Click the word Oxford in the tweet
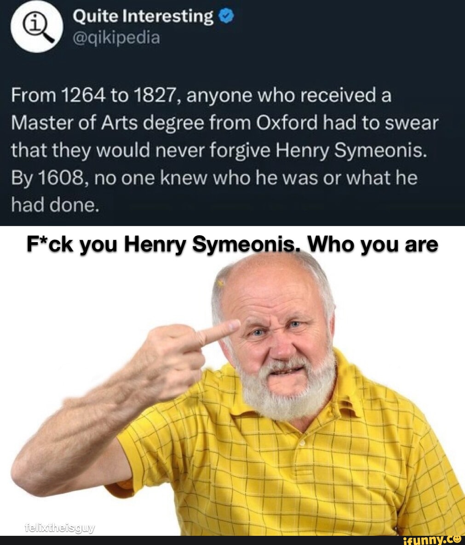The height and width of the screenshot is (545, 465). point(287,123)
